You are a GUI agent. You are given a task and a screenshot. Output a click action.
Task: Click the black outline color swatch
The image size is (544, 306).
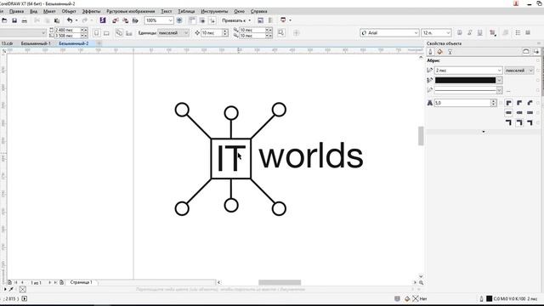(465, 80)
